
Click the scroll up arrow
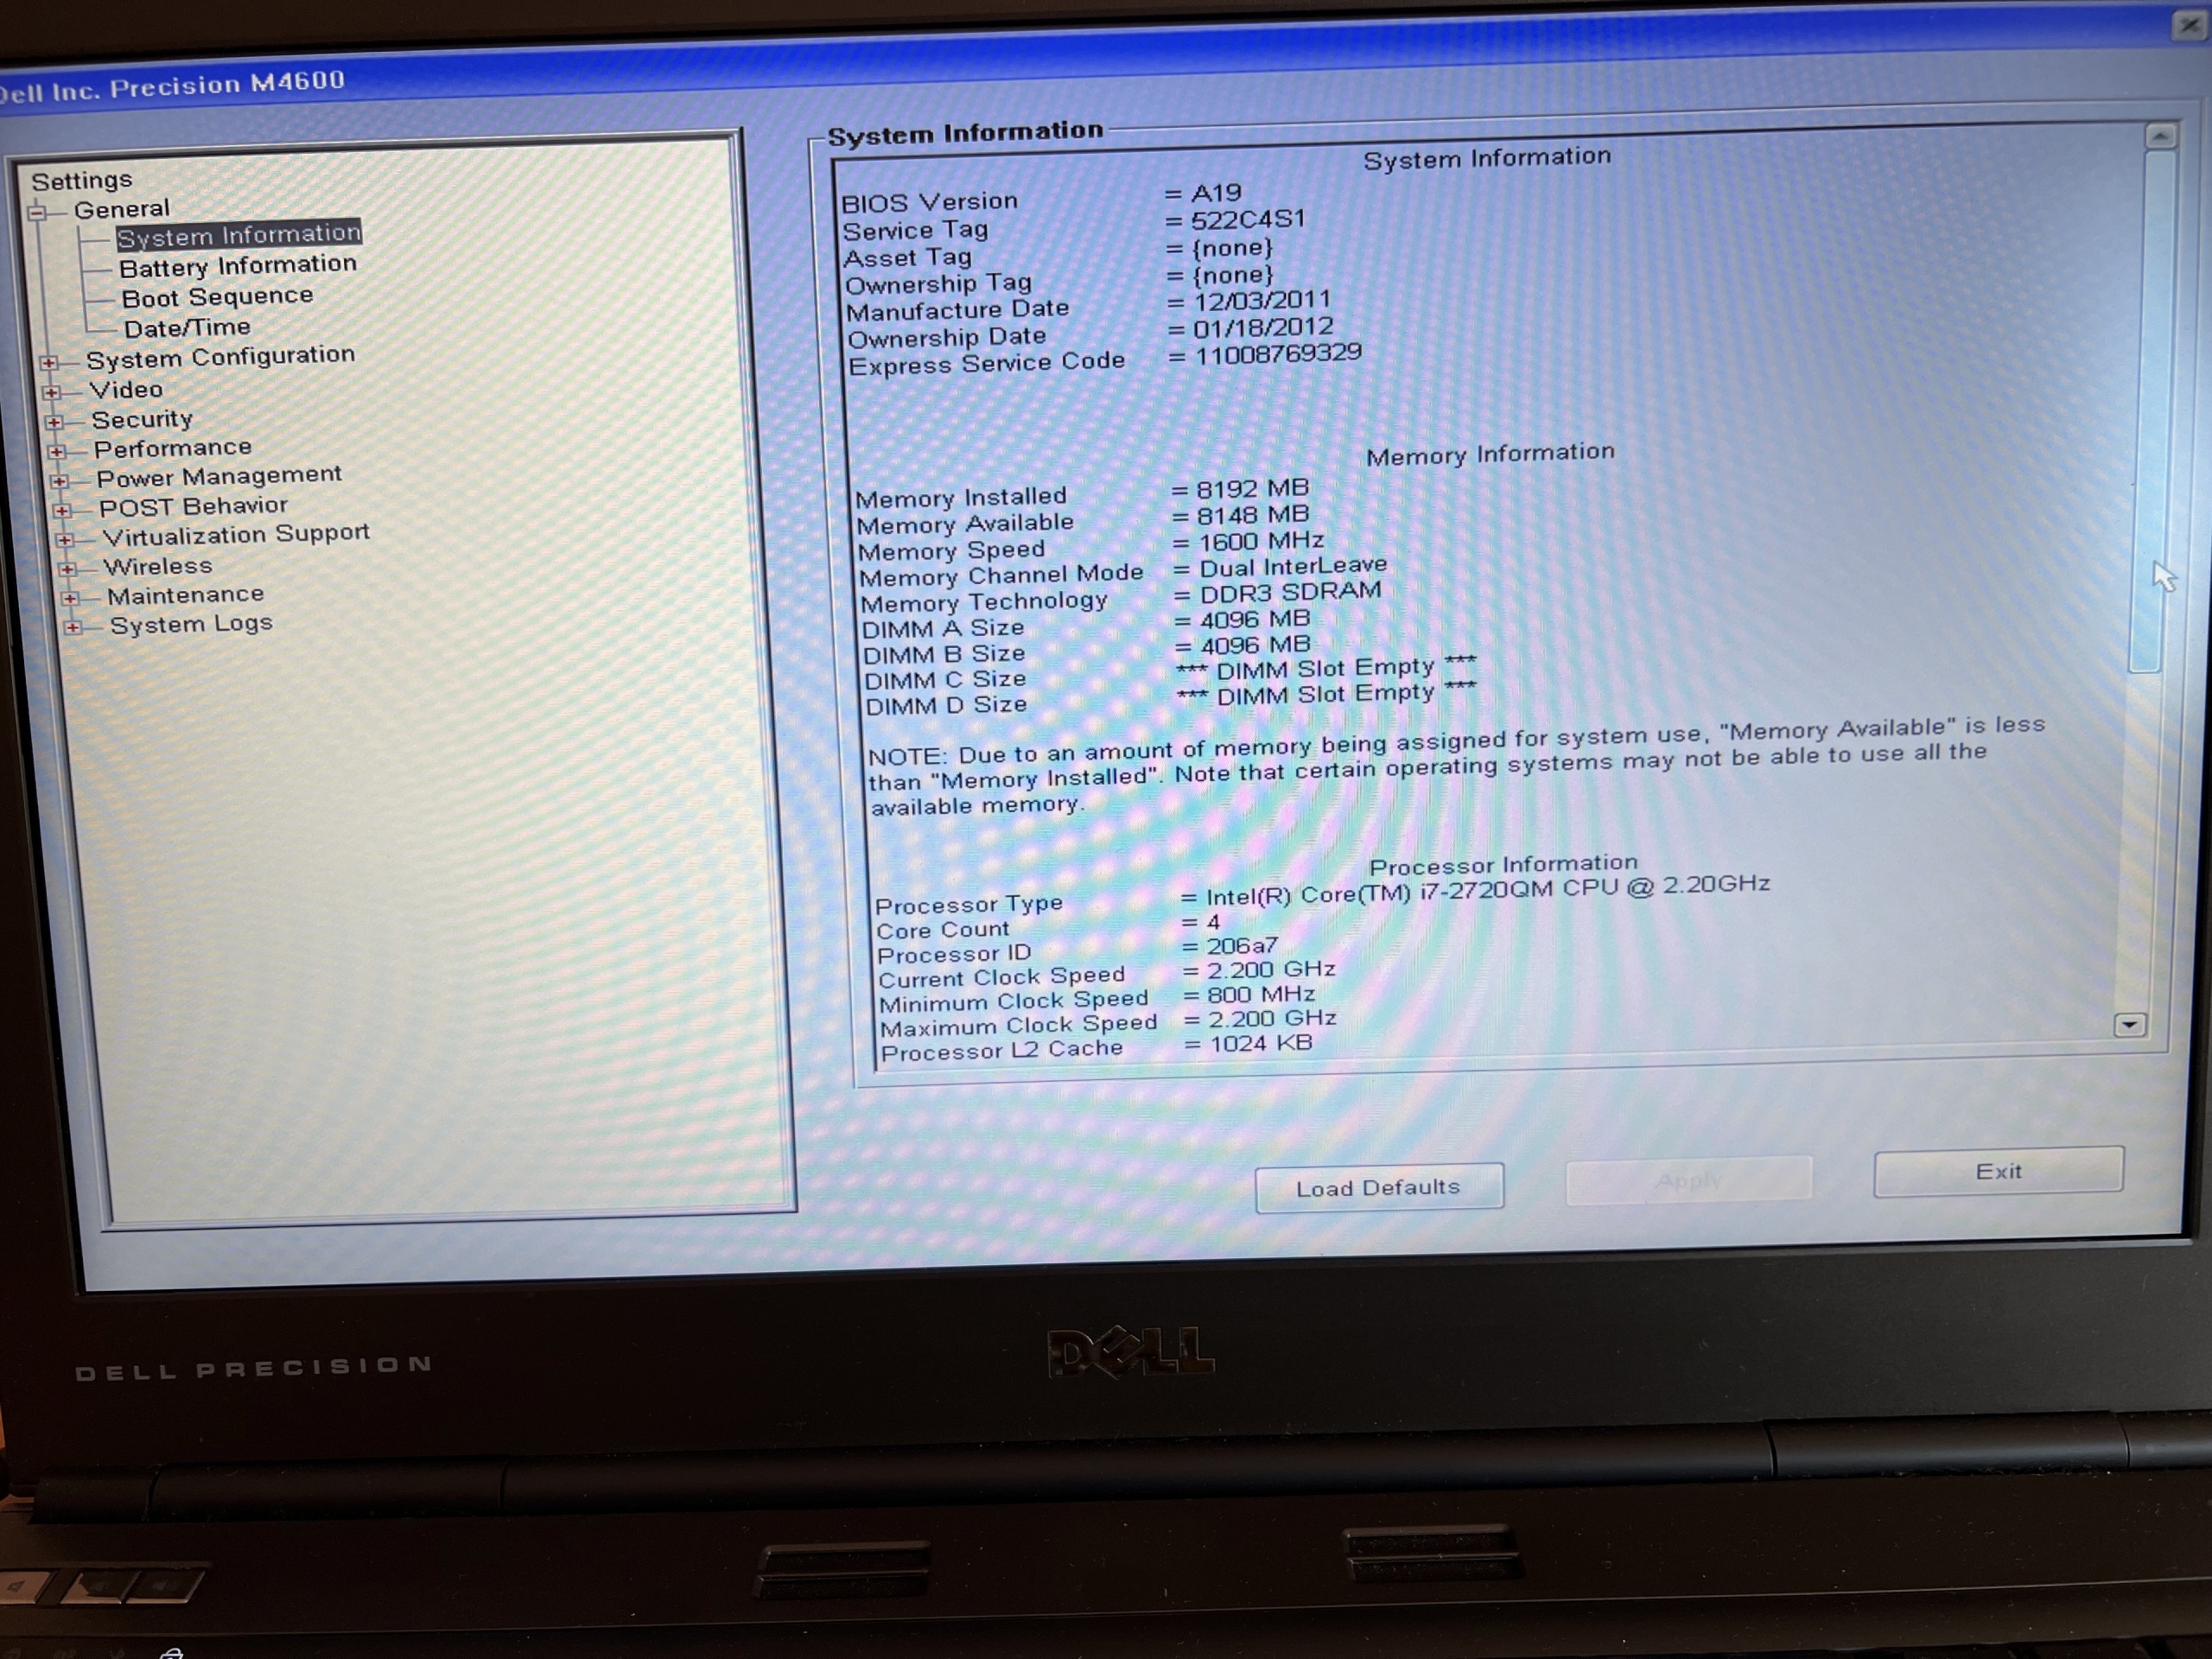(x=2160, y=136)
